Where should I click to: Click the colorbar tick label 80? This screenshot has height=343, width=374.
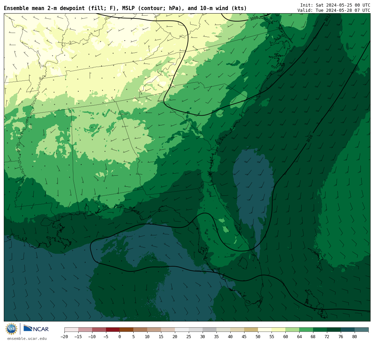coord(355,336)
